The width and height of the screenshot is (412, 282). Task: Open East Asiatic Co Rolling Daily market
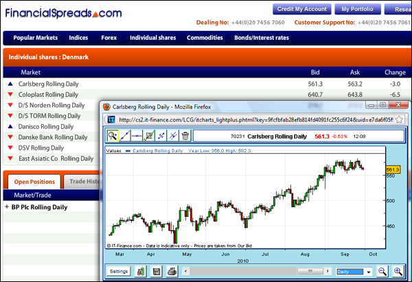[x=56, y=158]
